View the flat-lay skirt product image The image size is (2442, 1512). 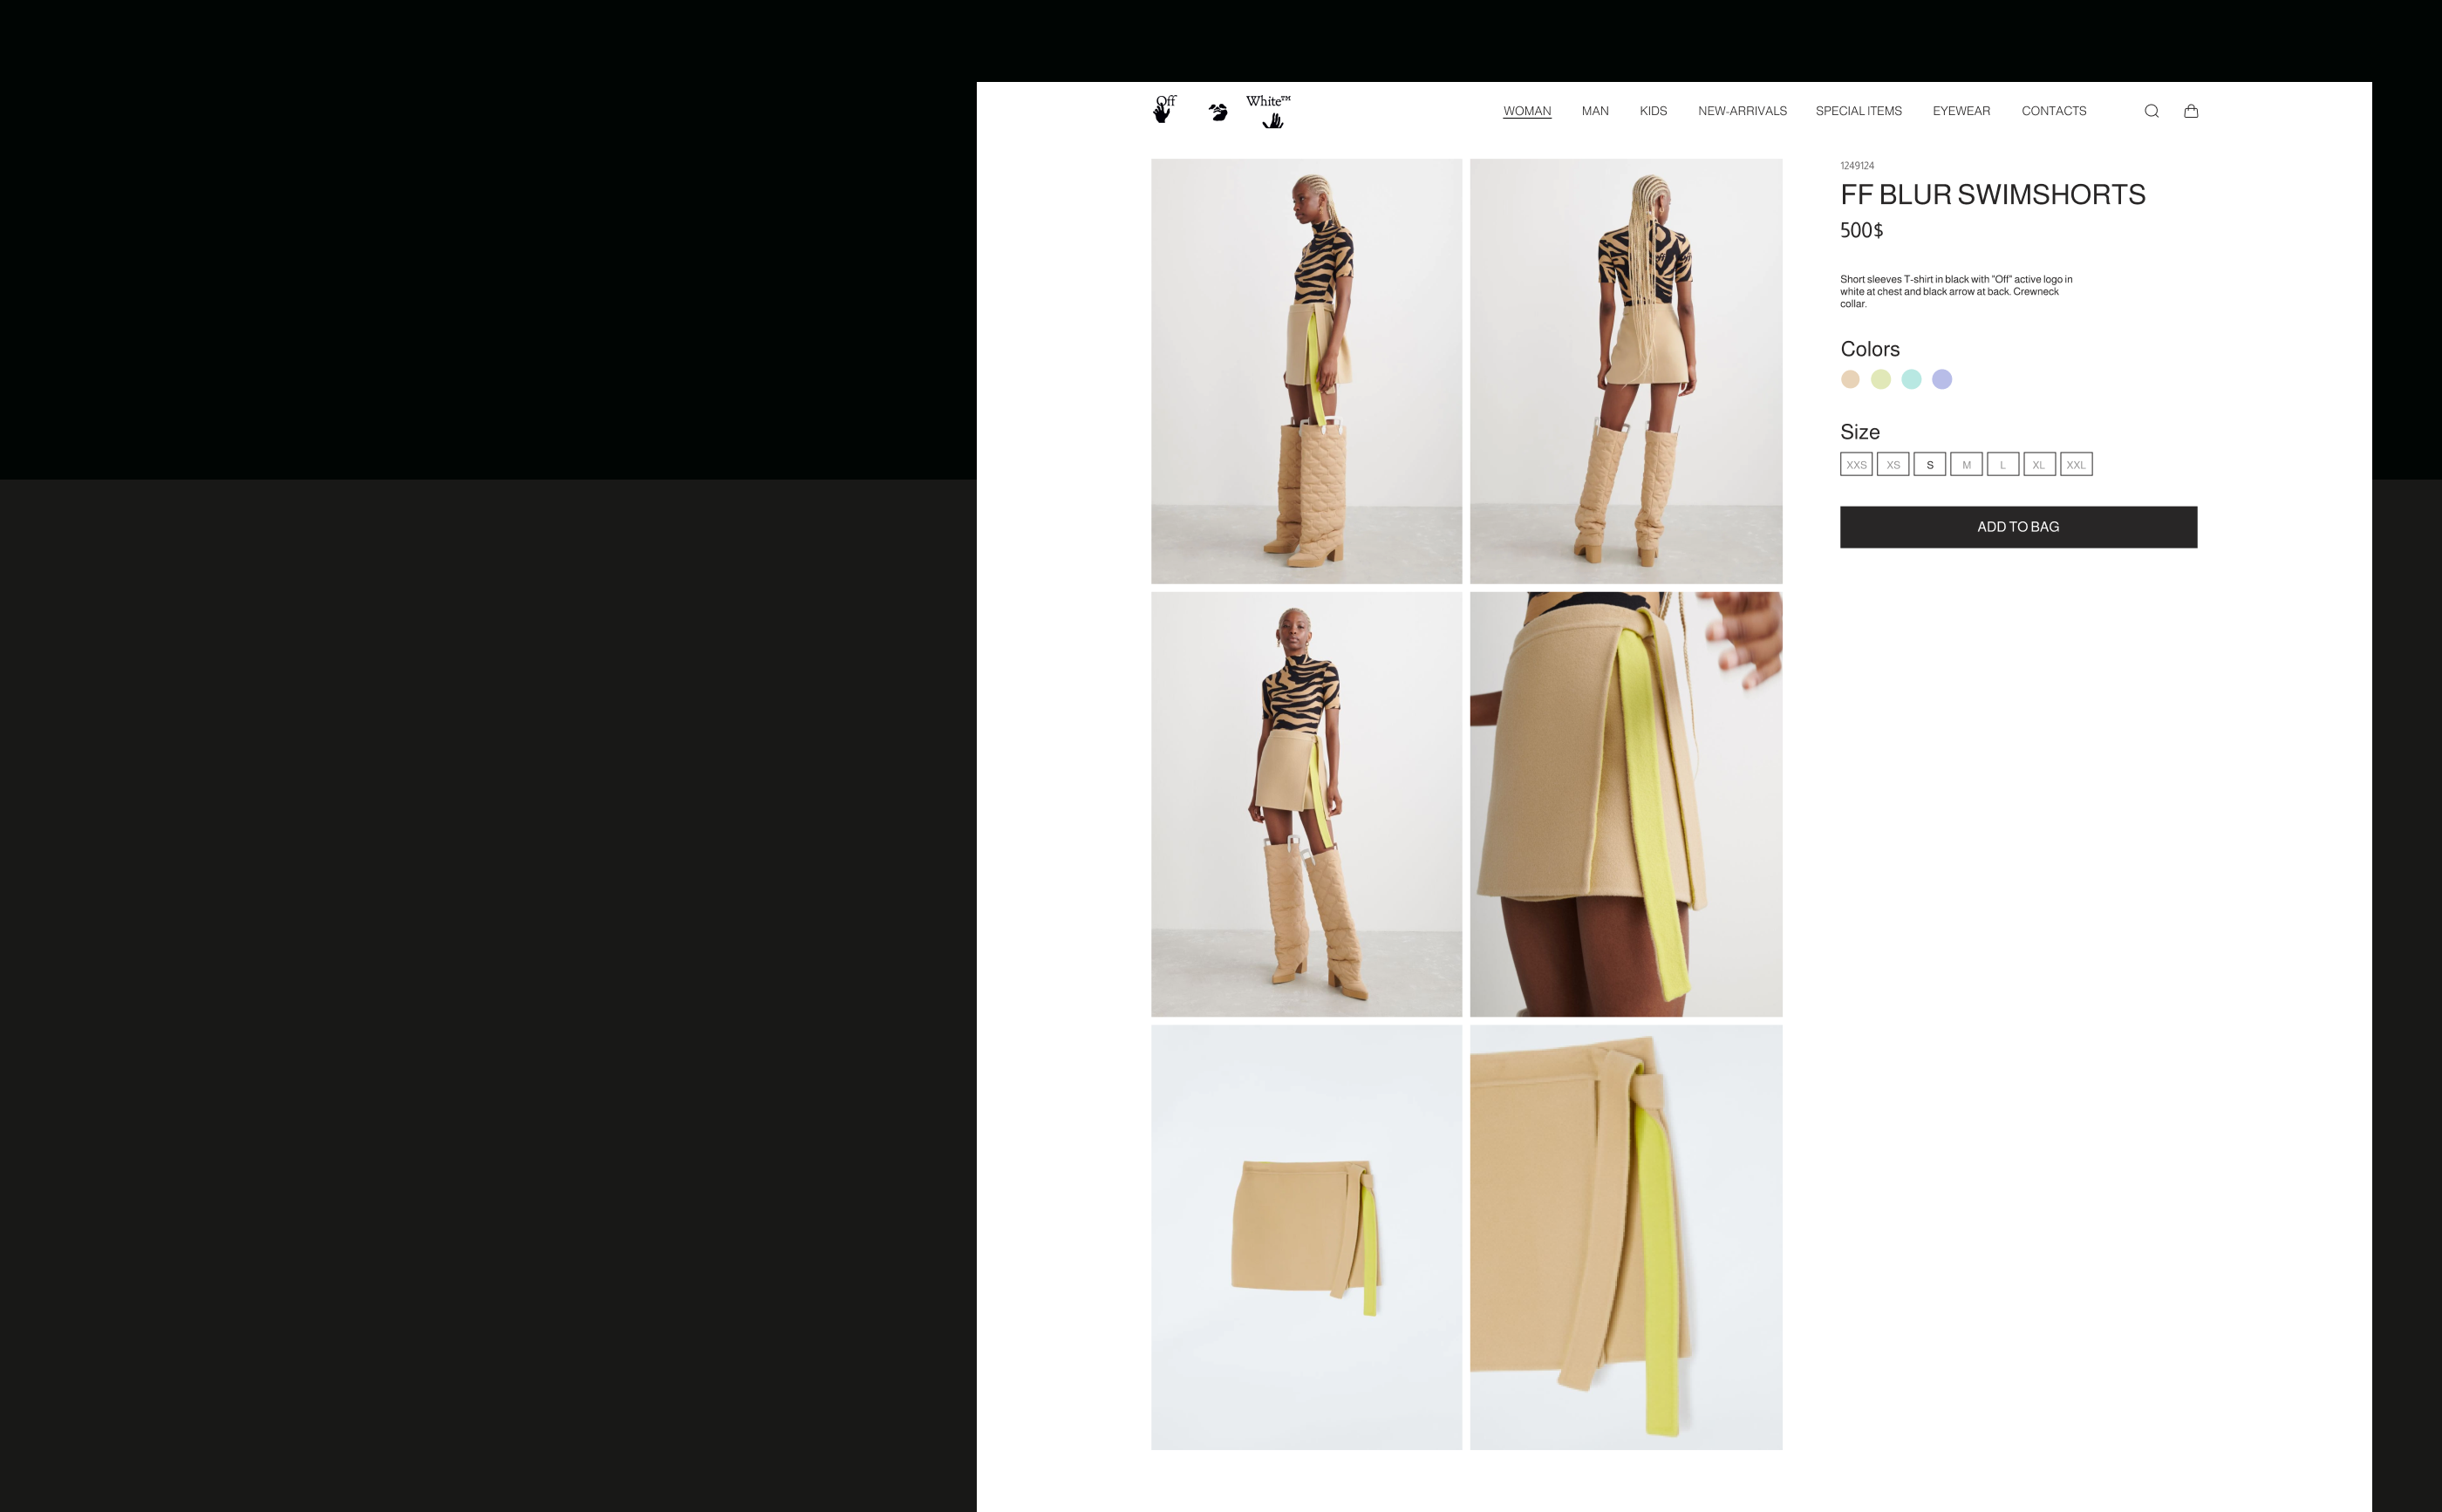1306,1237
